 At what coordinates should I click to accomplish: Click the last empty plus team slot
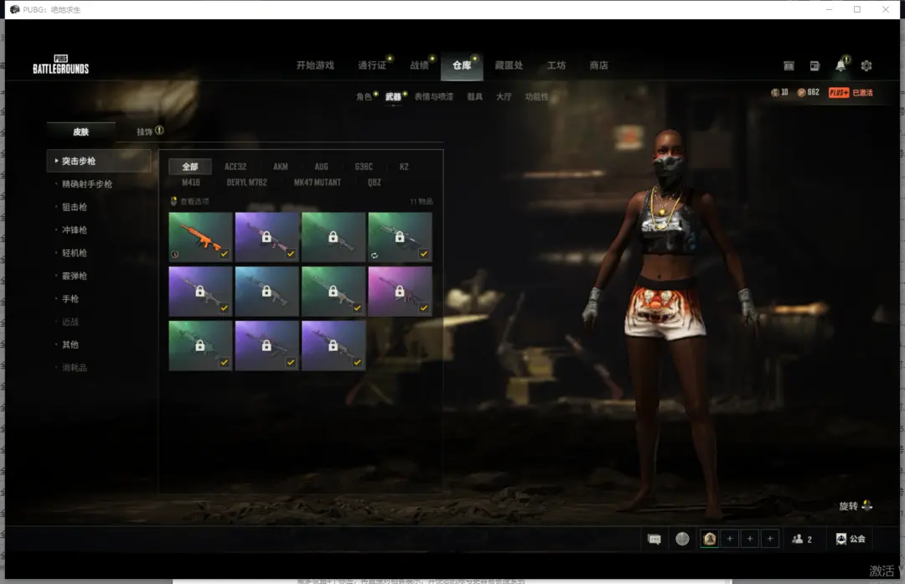pos(770,539)
